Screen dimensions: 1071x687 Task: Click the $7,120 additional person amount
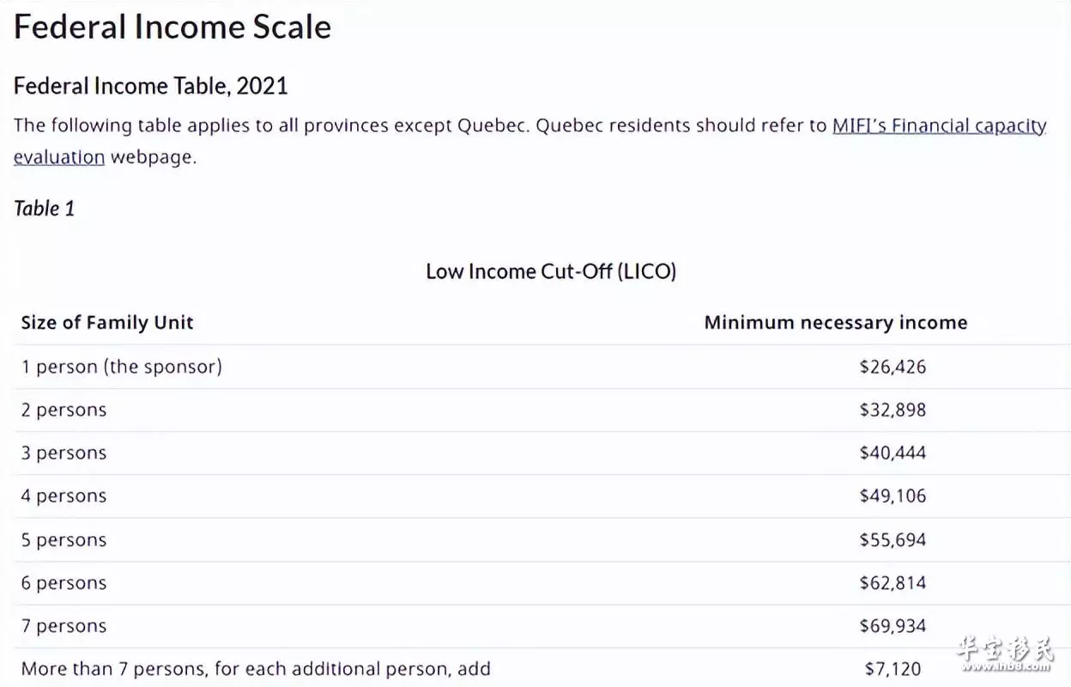892,669
